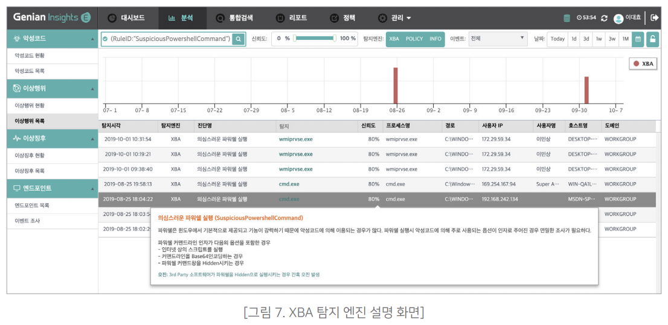Open wmiprvse.exe link in first row
Screen dimensions: 668x325
click(x=295, y=139)
